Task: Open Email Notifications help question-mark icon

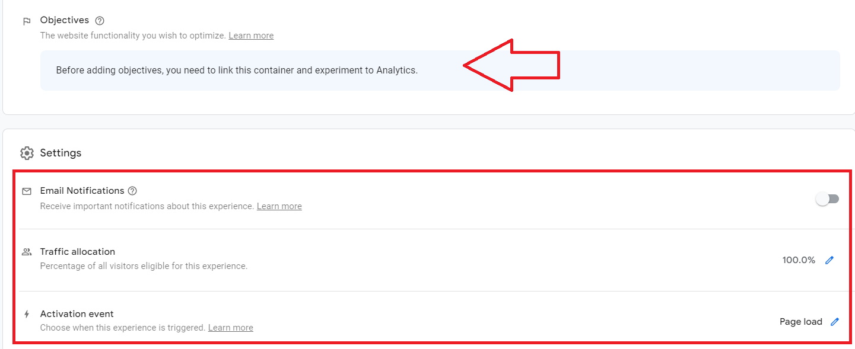Action: tap(132, 191)
